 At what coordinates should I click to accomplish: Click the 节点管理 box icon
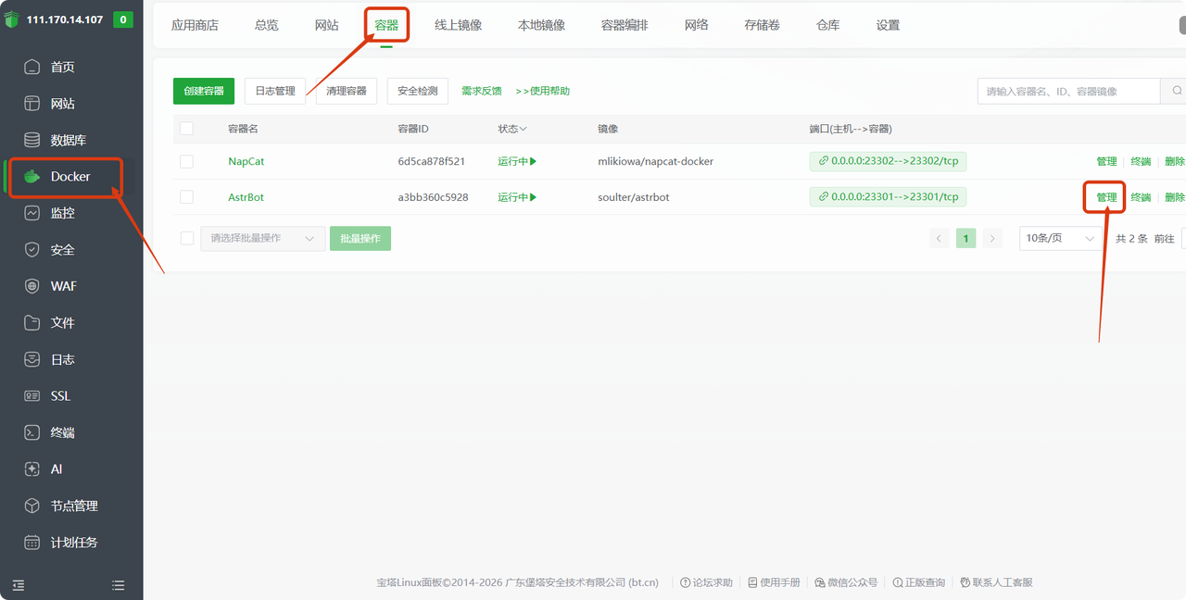(32, 506)
